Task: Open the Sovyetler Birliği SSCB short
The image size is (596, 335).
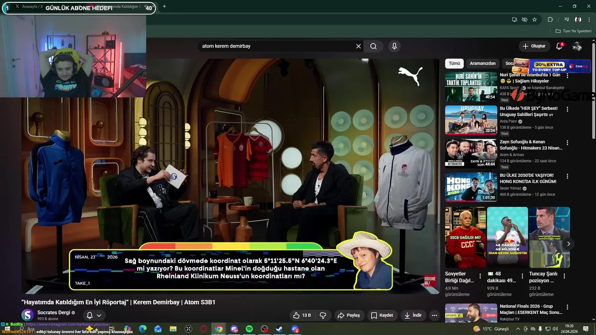Action: (x=466, y=237)
